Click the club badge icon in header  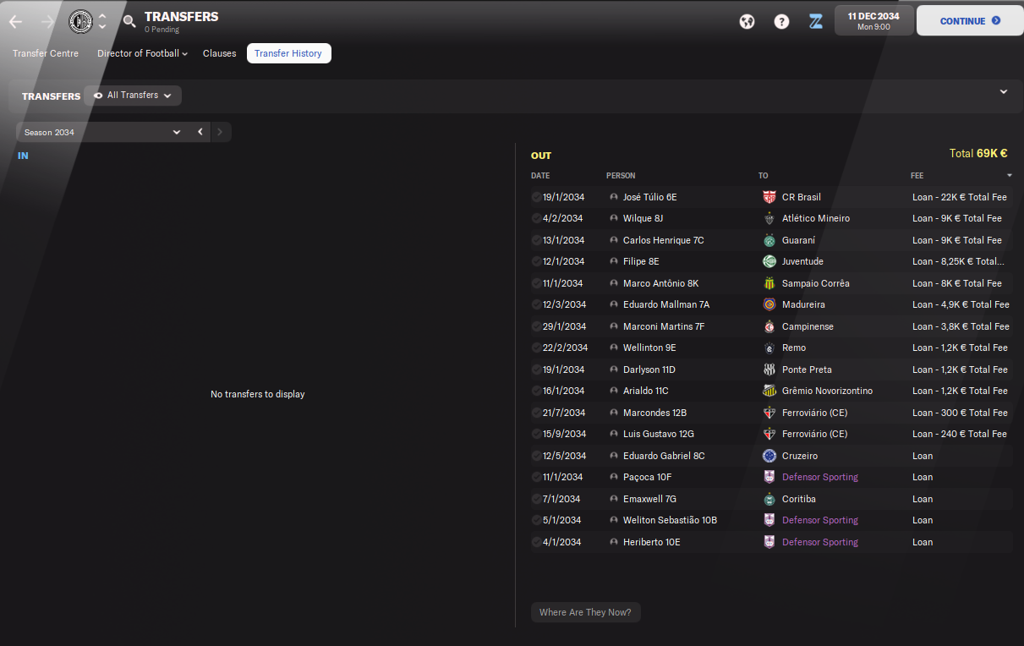(x=81, y=21)
